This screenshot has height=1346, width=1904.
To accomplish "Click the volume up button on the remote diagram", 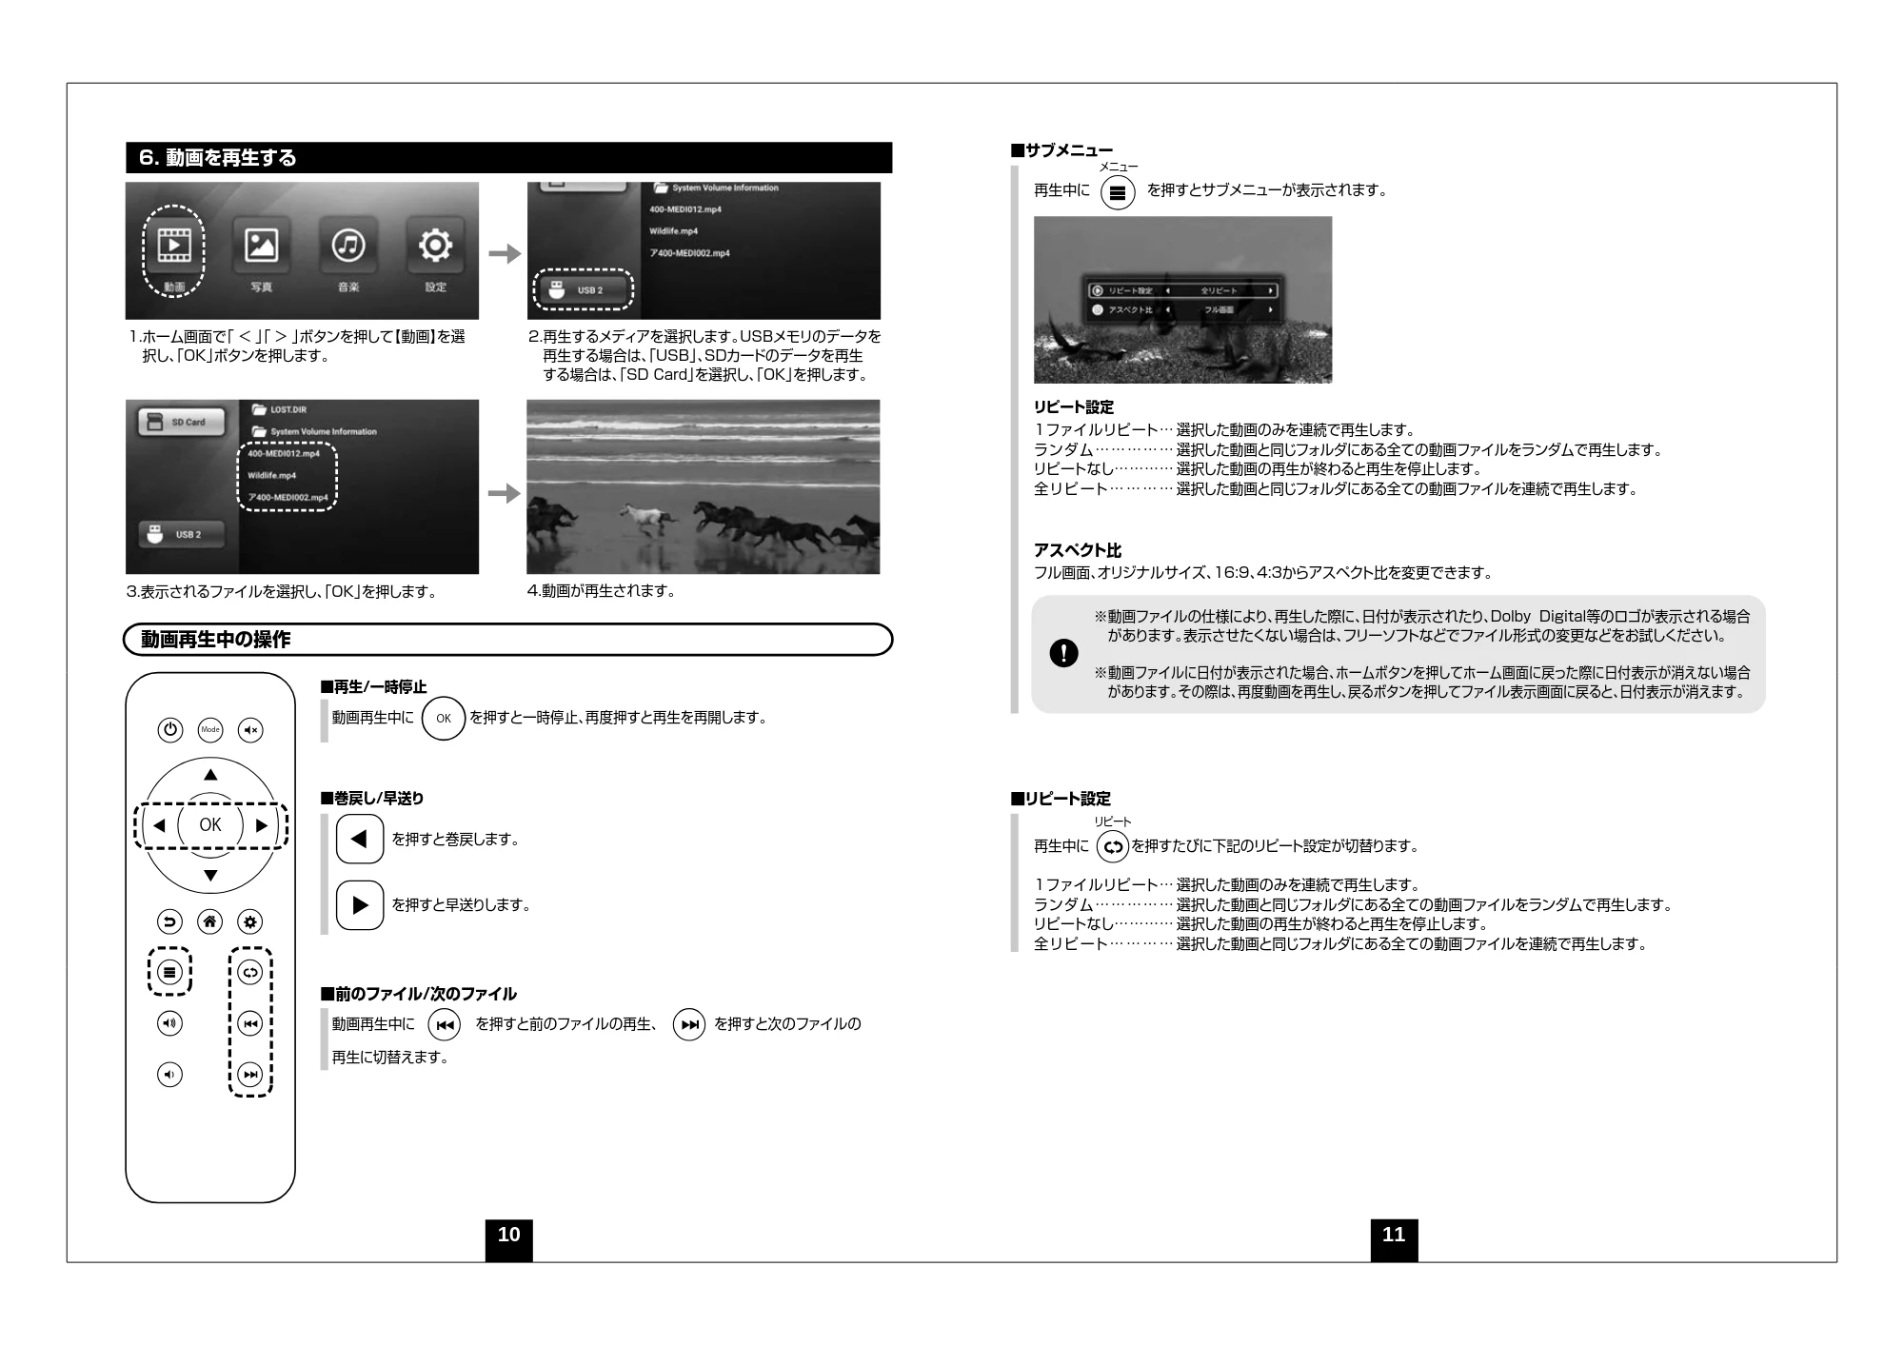I will (x=169, y=1023).
